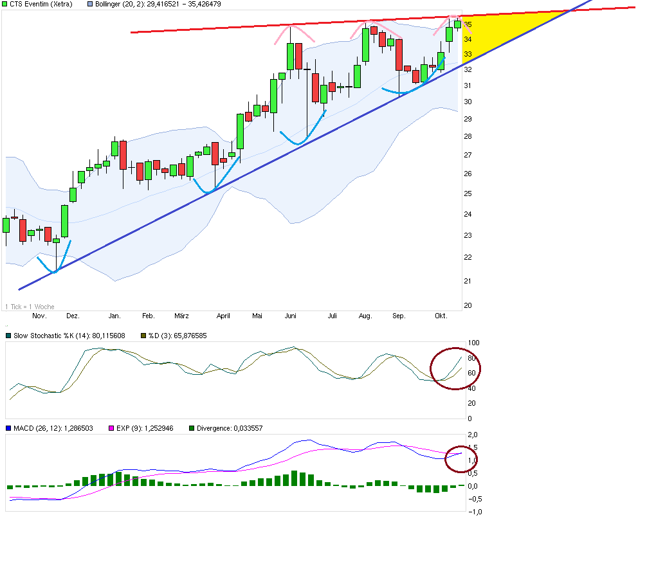Select the Juni axis label
656x576 pixels.
tap(290, 316)
